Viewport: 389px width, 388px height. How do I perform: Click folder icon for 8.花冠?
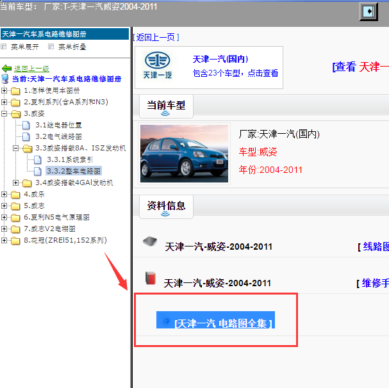[x=15, y=241]
